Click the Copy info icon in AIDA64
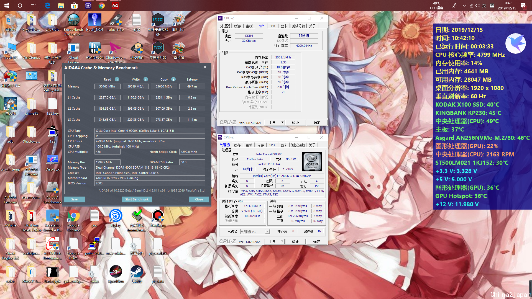532x299 pixels. pos(173,79)
